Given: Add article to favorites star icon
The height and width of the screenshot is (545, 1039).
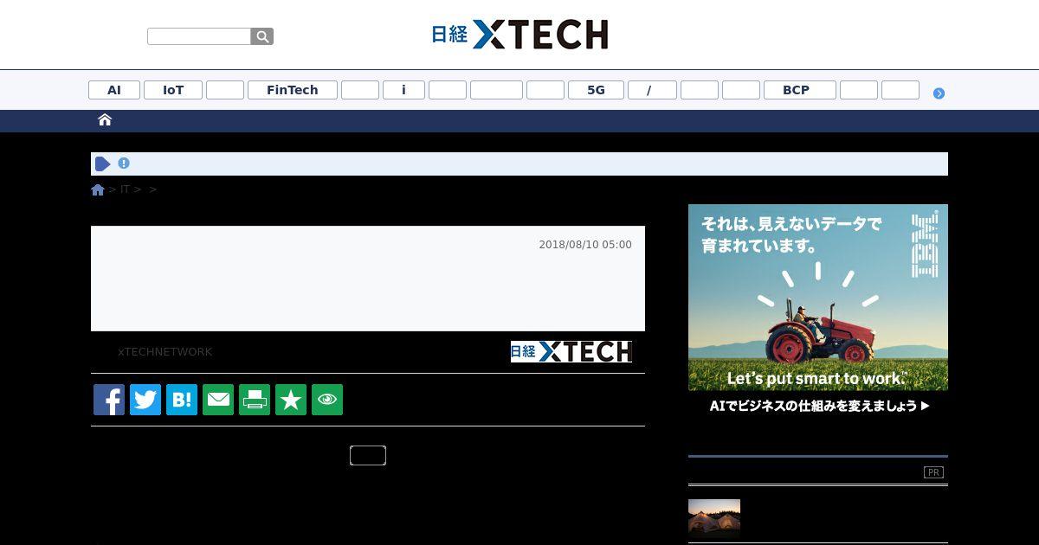Looking at the screenshot, I should coord(291,400).
